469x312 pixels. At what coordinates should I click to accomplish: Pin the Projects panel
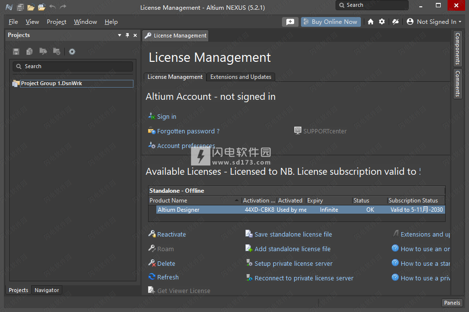tap(128, 35)
